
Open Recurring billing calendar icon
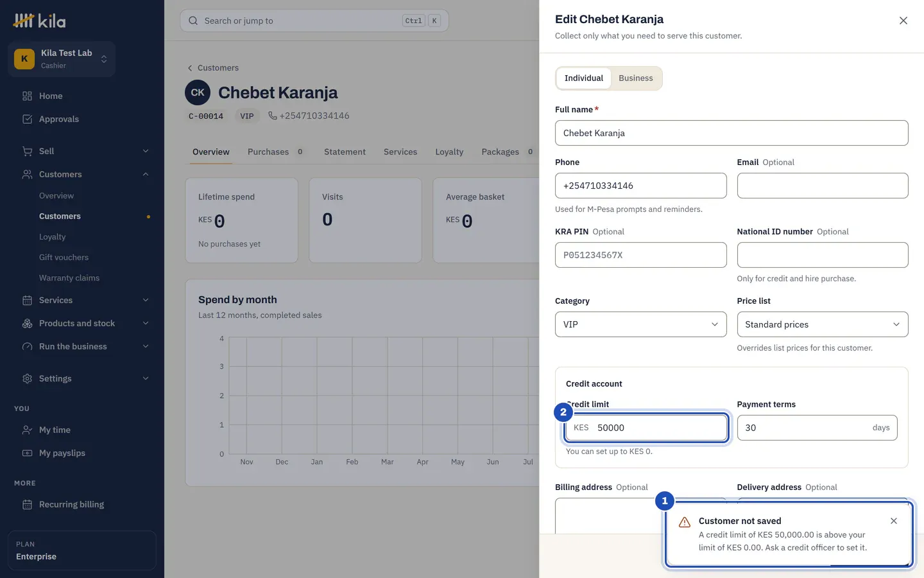tap(27, 504)
